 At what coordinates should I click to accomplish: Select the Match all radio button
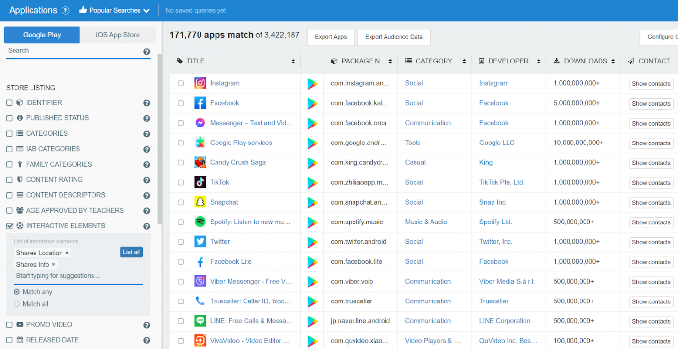click(17, 304)
